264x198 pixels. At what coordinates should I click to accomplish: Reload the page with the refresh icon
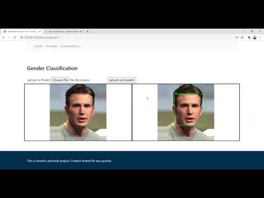(x=15, y=37)
